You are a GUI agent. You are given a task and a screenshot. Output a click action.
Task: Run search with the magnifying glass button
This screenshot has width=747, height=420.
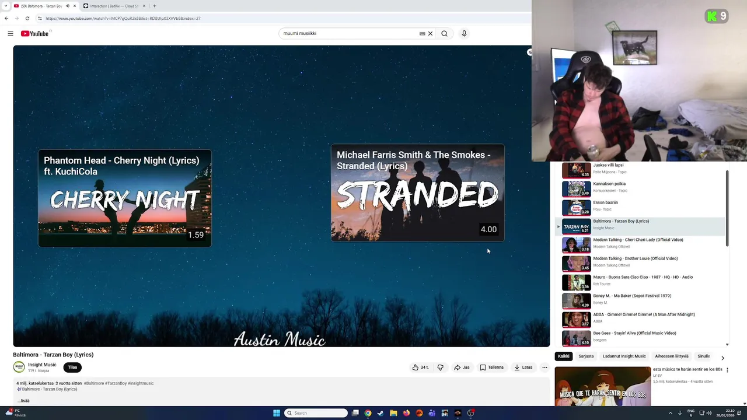coord(445,33)
